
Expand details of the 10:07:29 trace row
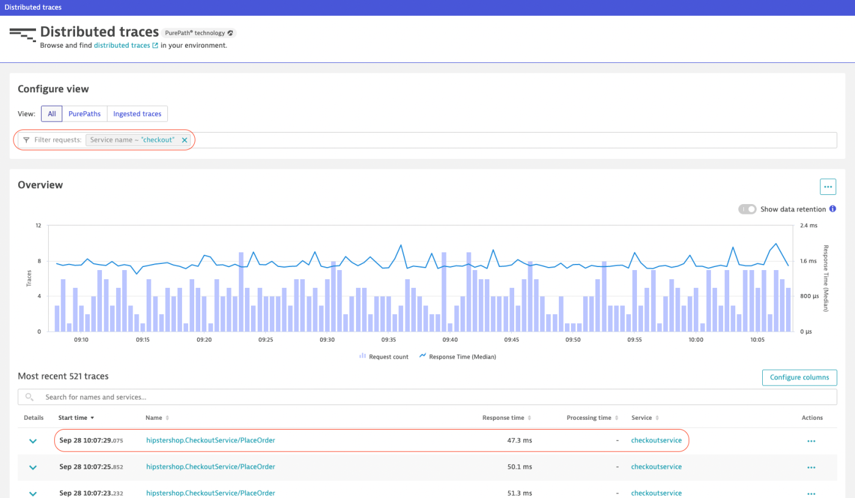pyautogui.click(x=32, y=441)
